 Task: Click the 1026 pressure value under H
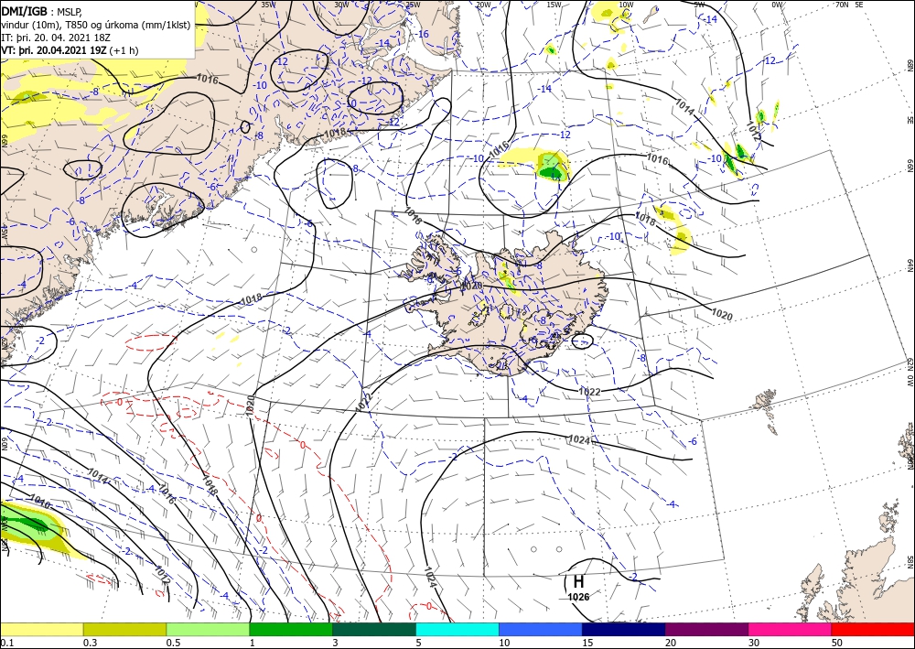578,597
